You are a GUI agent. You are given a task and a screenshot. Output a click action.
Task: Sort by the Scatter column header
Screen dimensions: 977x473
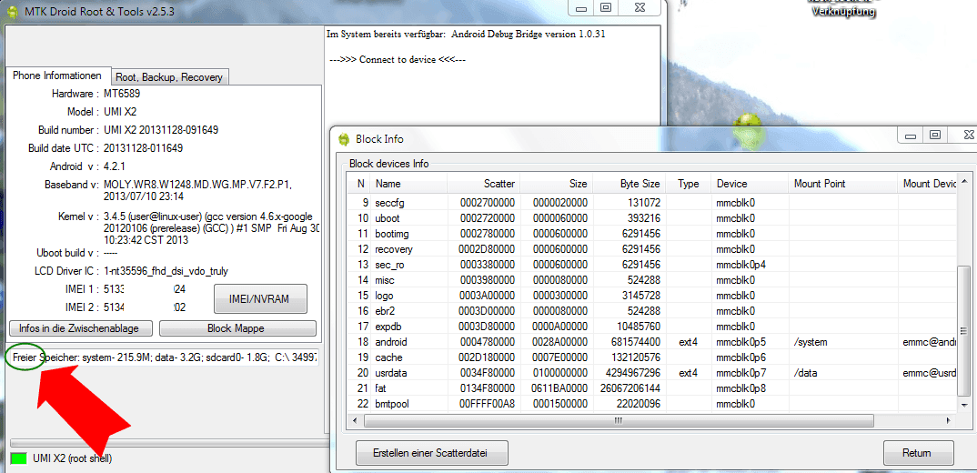[484, 184]
